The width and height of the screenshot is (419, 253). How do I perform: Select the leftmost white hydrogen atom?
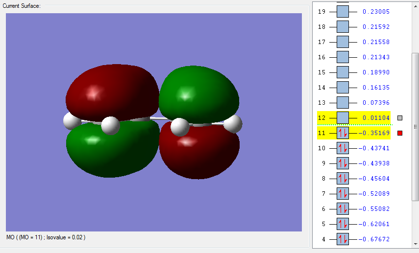(71, 121)
